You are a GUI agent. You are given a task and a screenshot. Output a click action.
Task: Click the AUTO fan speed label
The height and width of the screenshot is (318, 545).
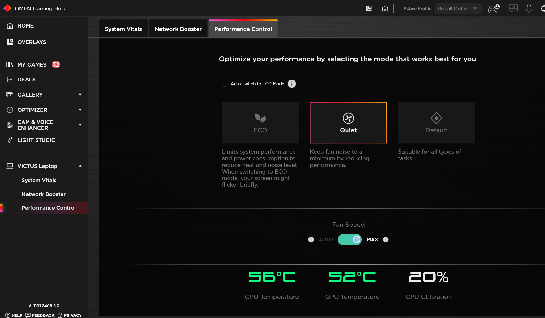point(326,240)
